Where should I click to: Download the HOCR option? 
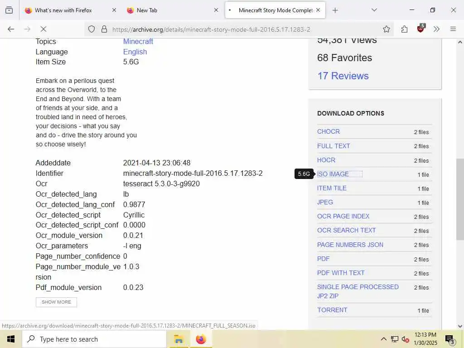click(x=326, y=160)
